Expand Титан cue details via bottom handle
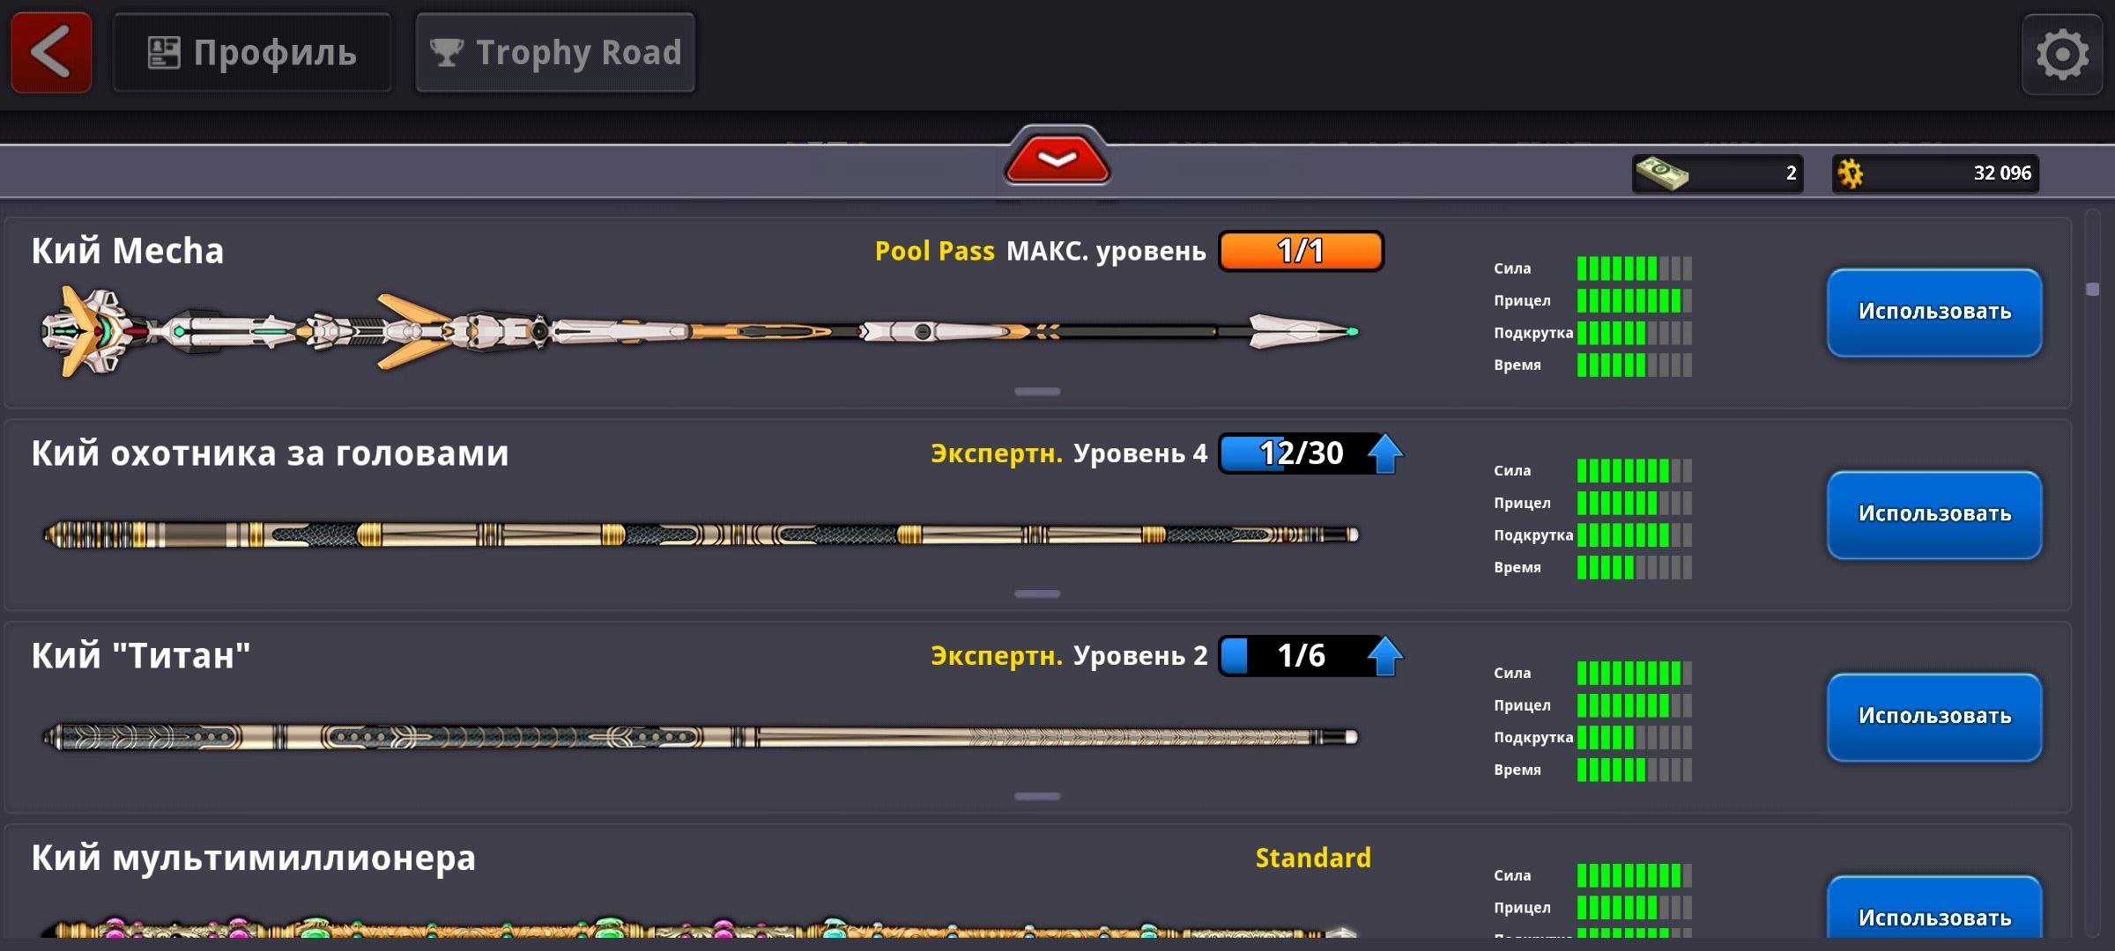Viewport: 2115px width, 951px height. pyautogui.click(x=1037, y=797)
